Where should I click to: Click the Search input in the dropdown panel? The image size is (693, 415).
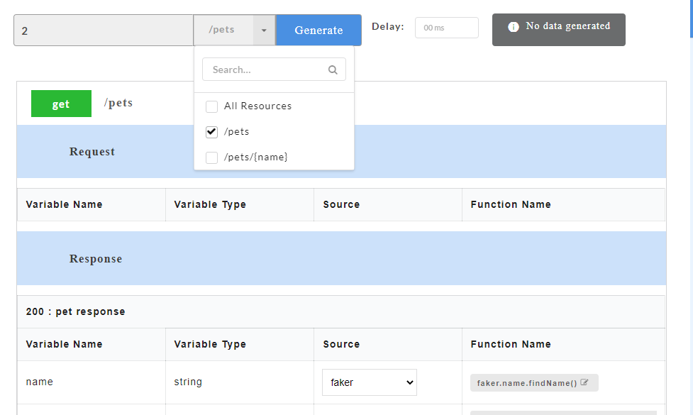(270, 70)
